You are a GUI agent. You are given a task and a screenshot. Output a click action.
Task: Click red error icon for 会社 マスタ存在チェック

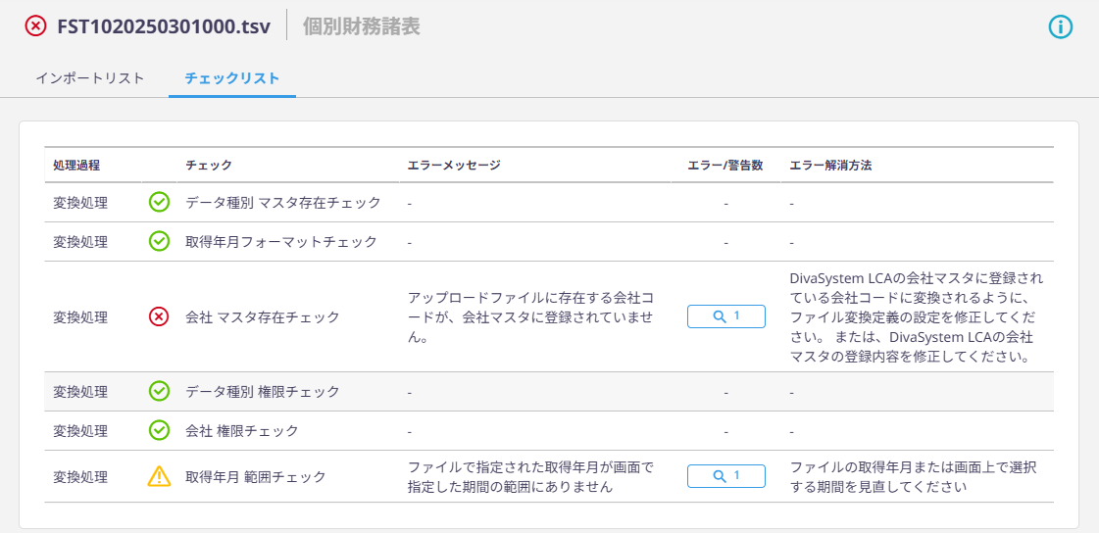click(x=159, y=317)
